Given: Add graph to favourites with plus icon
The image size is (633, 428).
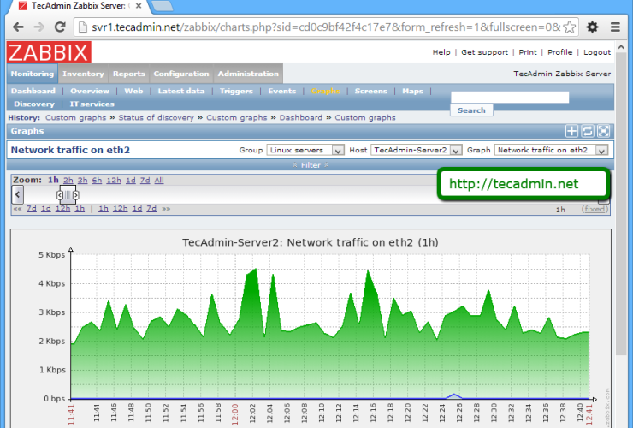Looking at the screenshot, I should click(x=572, y=131).
